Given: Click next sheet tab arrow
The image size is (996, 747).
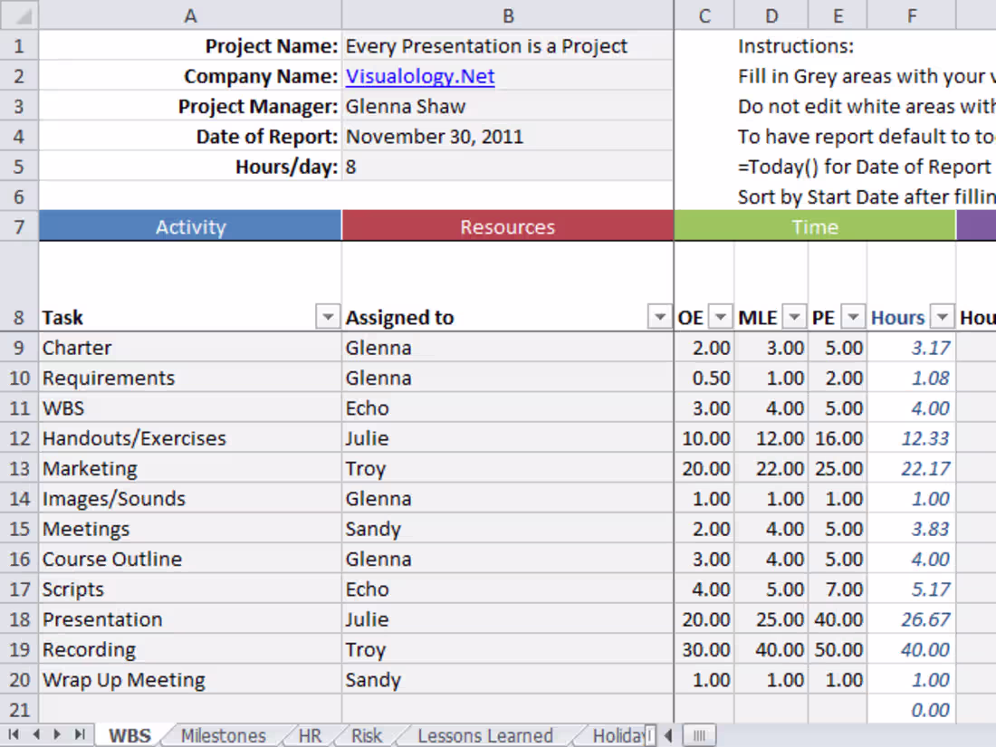Looking at the screenshot, I should point(57,735).
